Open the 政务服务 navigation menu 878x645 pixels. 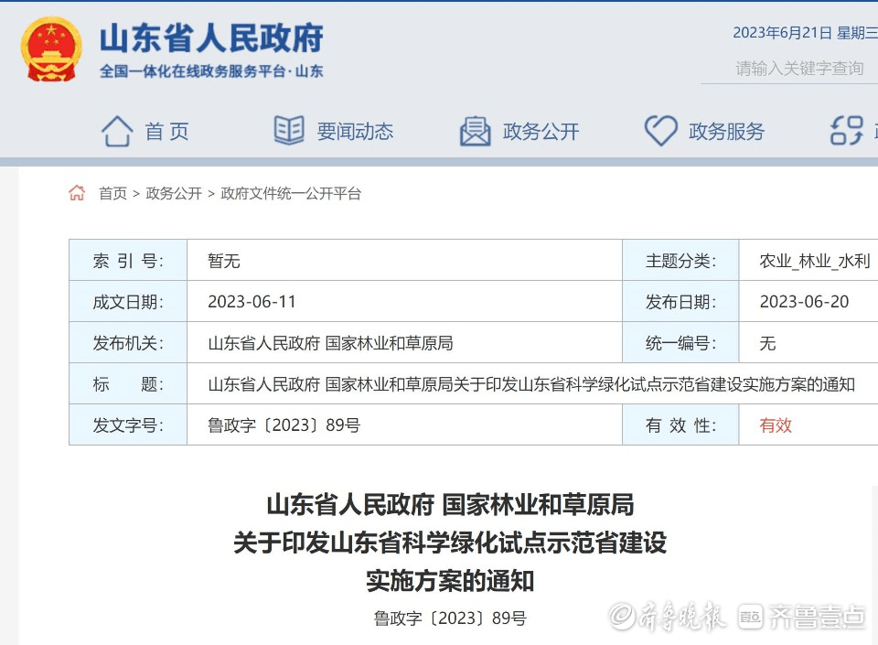click(x=726, y=132)
